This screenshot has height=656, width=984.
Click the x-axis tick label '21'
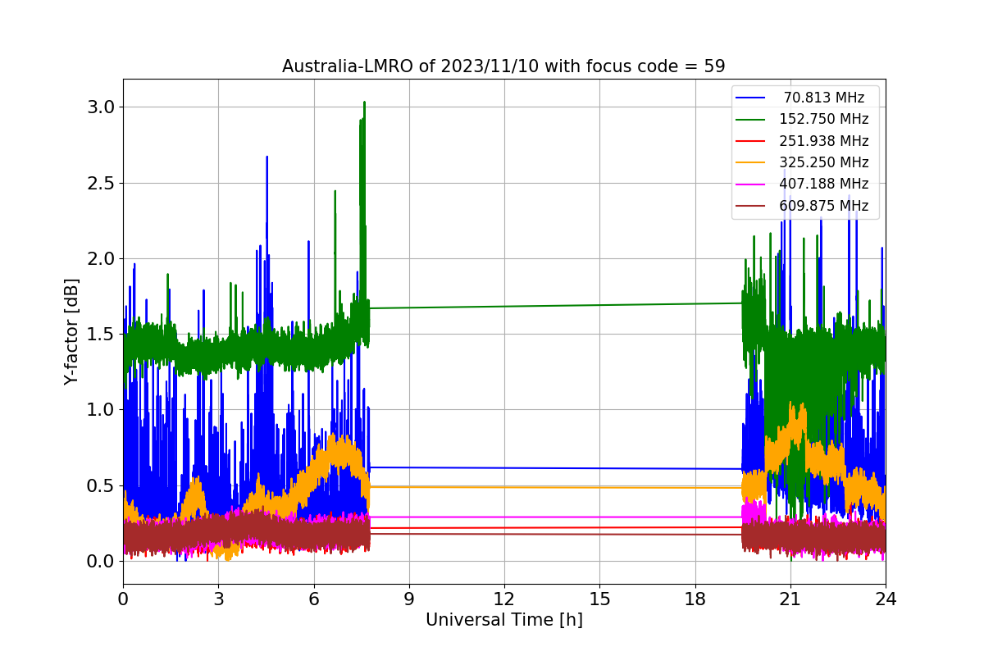pyautogui.click(x=790, y=599)
